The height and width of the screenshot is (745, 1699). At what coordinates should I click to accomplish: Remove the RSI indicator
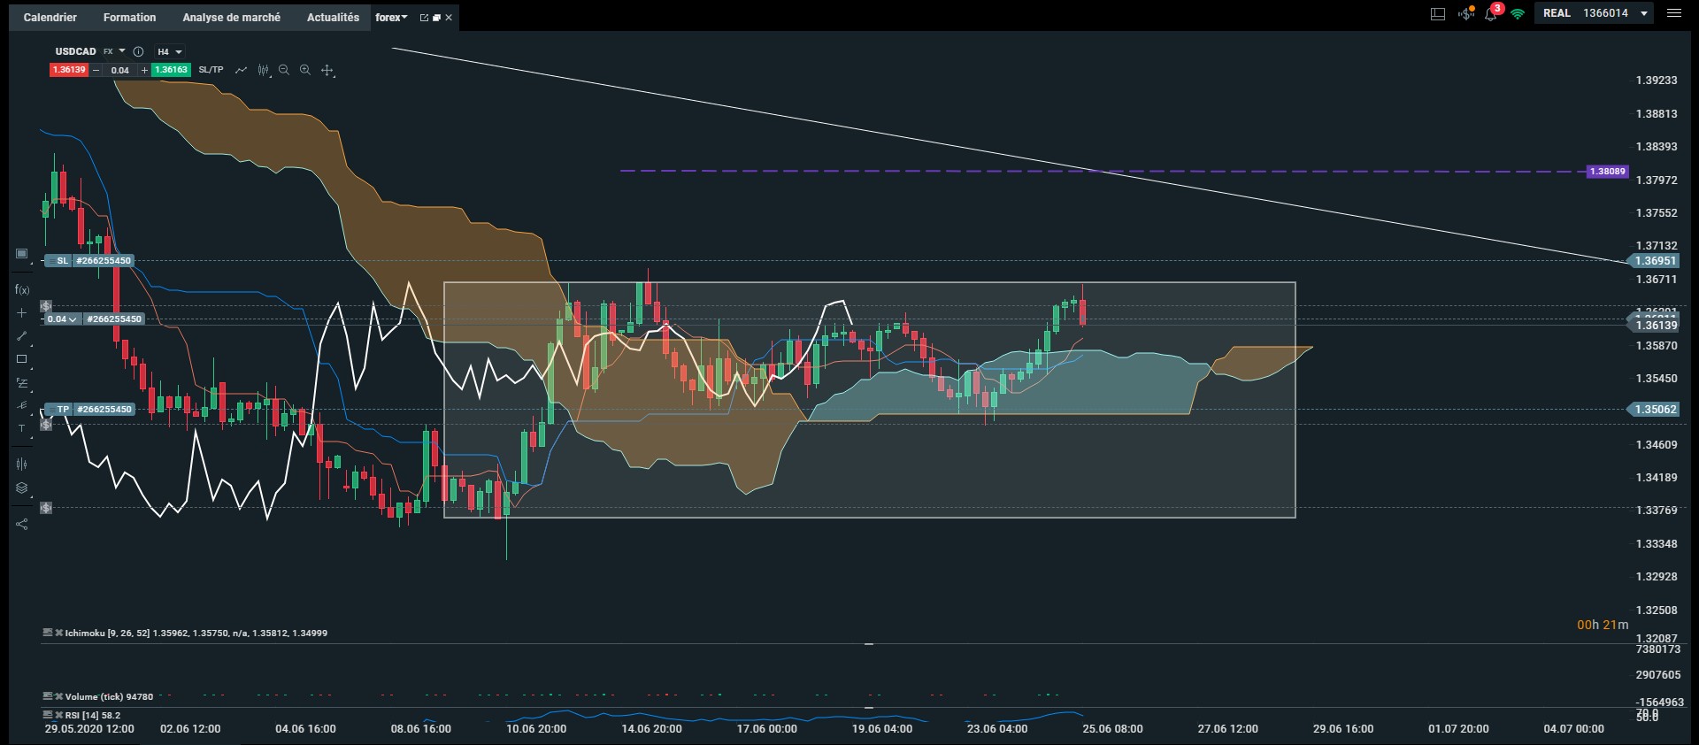[59, 715]
